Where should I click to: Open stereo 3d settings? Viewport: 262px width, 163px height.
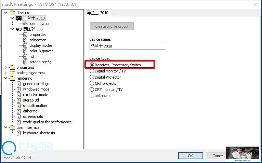31,100
